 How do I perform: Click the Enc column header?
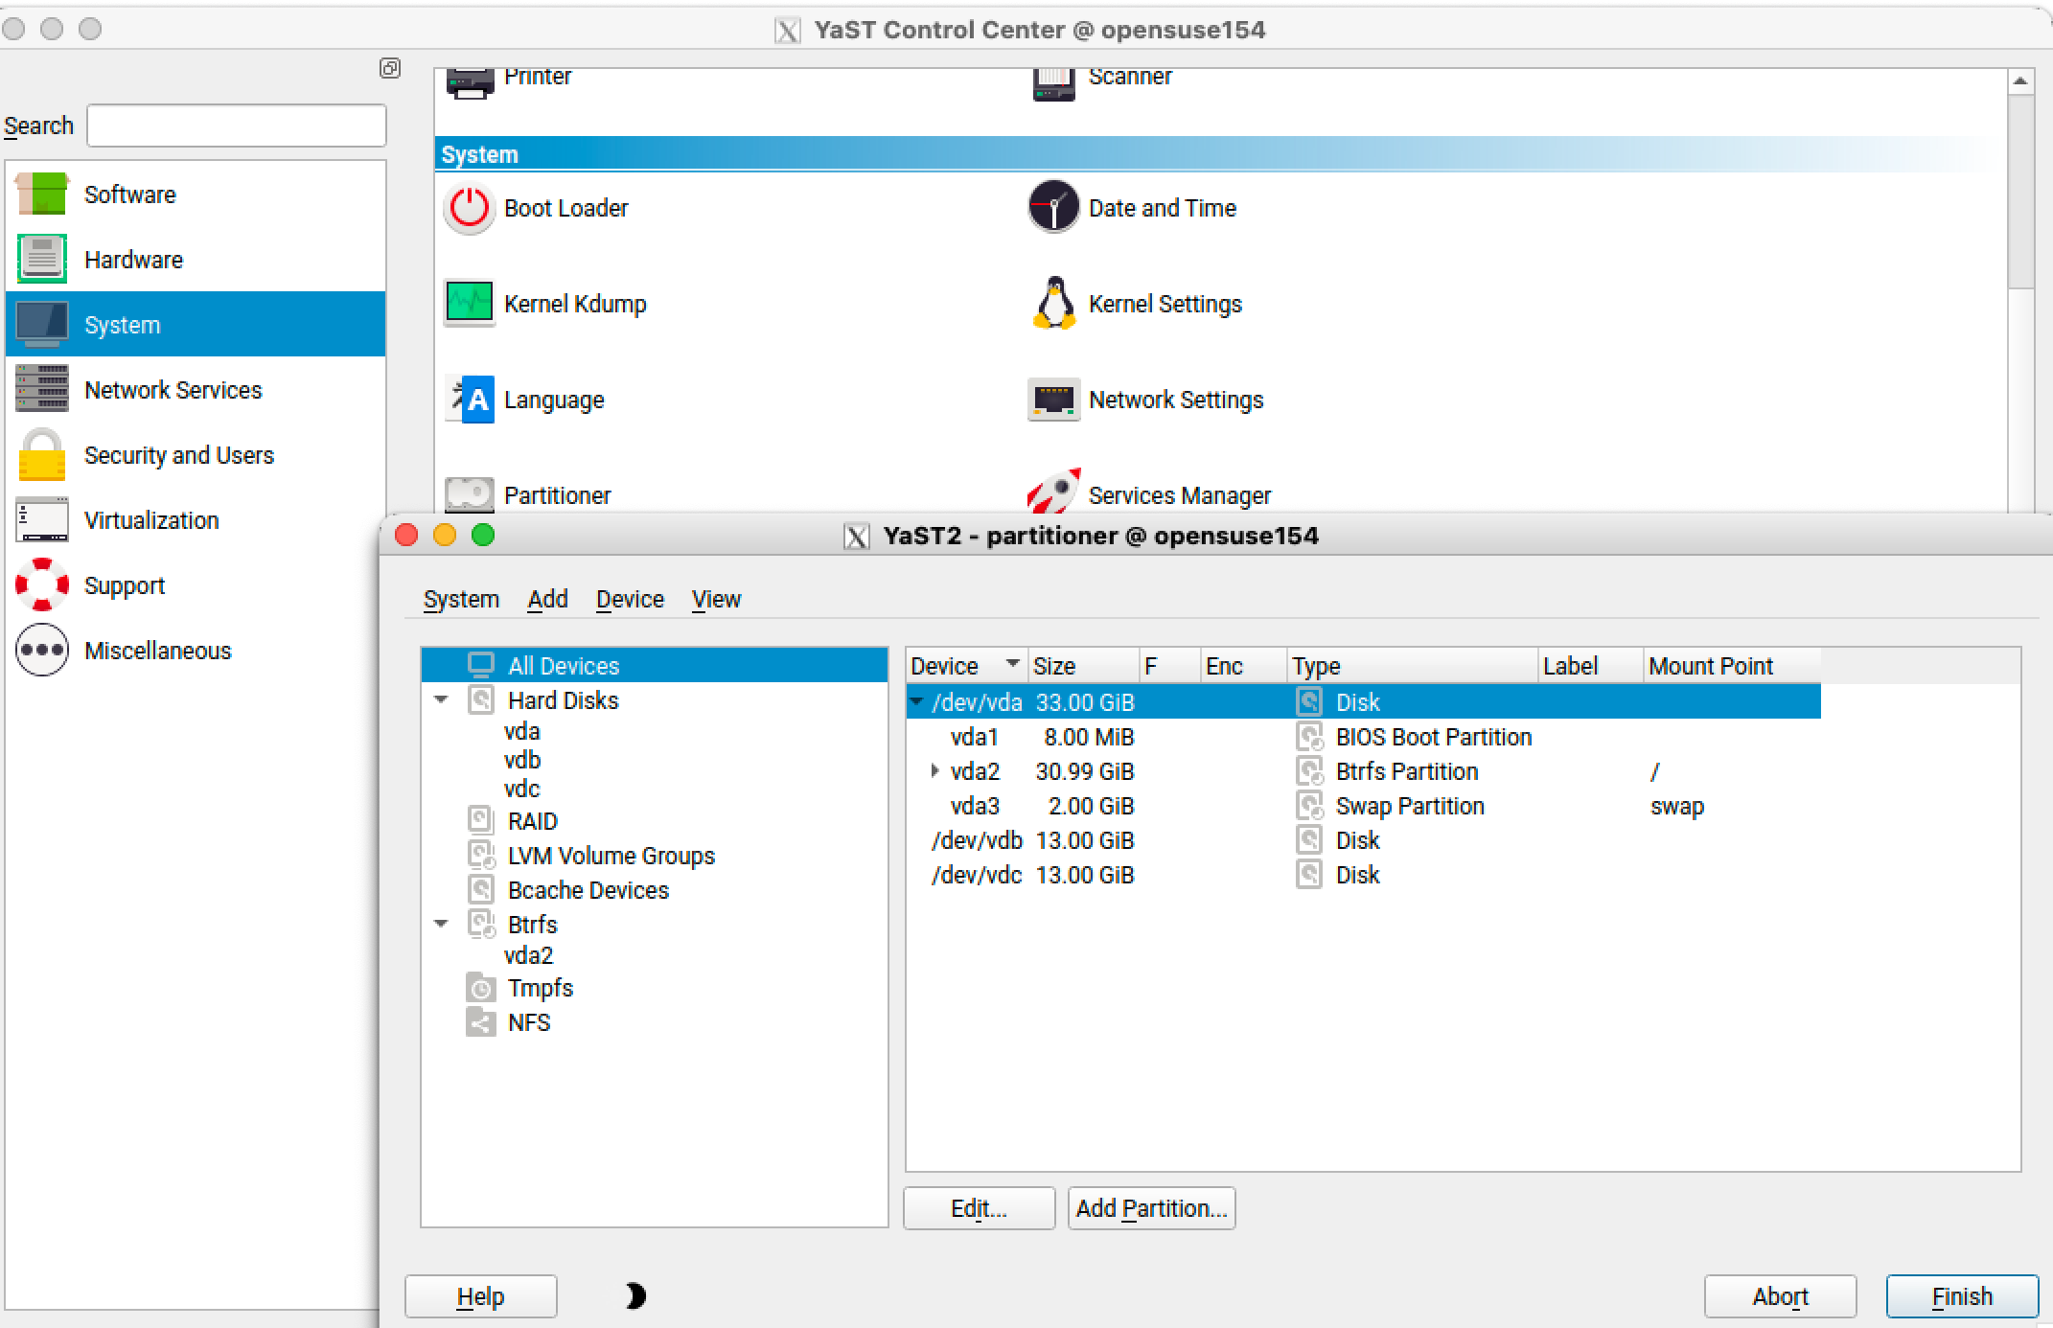pos(1243,665)
